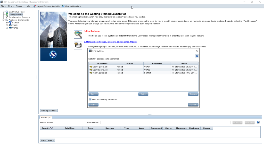Click the IP Address column header
The width and height of the screenshot is (264, 145).
(102, 64)
